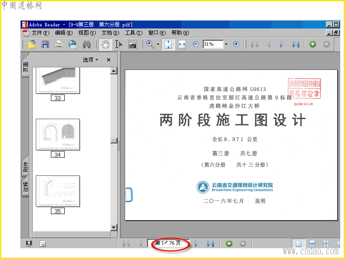Screen dimensions: 345x259
Task: Go to next view in top toolbar
Action: (326, 44)
